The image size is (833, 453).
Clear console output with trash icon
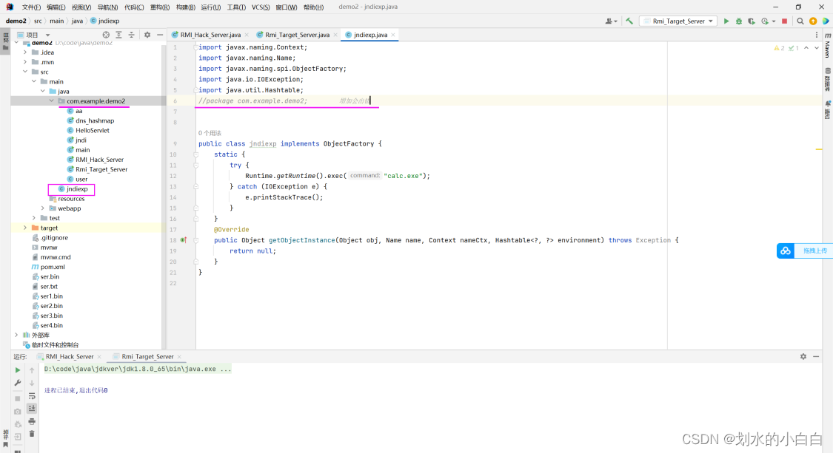click(x=32, y=434)
